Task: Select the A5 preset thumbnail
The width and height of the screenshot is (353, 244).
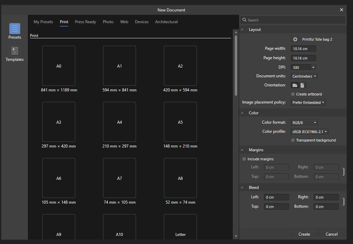Action: click(180, 122)
